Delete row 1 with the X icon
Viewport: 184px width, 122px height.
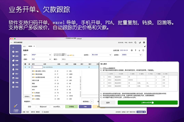[29, 67]
